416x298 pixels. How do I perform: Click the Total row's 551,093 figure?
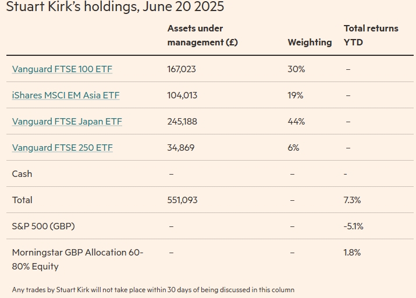(182, 200)
